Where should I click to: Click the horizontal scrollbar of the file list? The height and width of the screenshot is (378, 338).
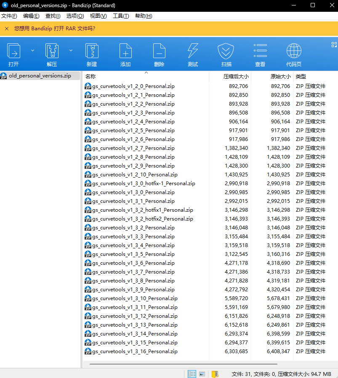pos(183,364)
